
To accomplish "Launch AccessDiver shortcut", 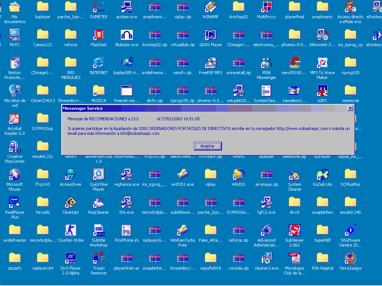I will coord(71,175).
